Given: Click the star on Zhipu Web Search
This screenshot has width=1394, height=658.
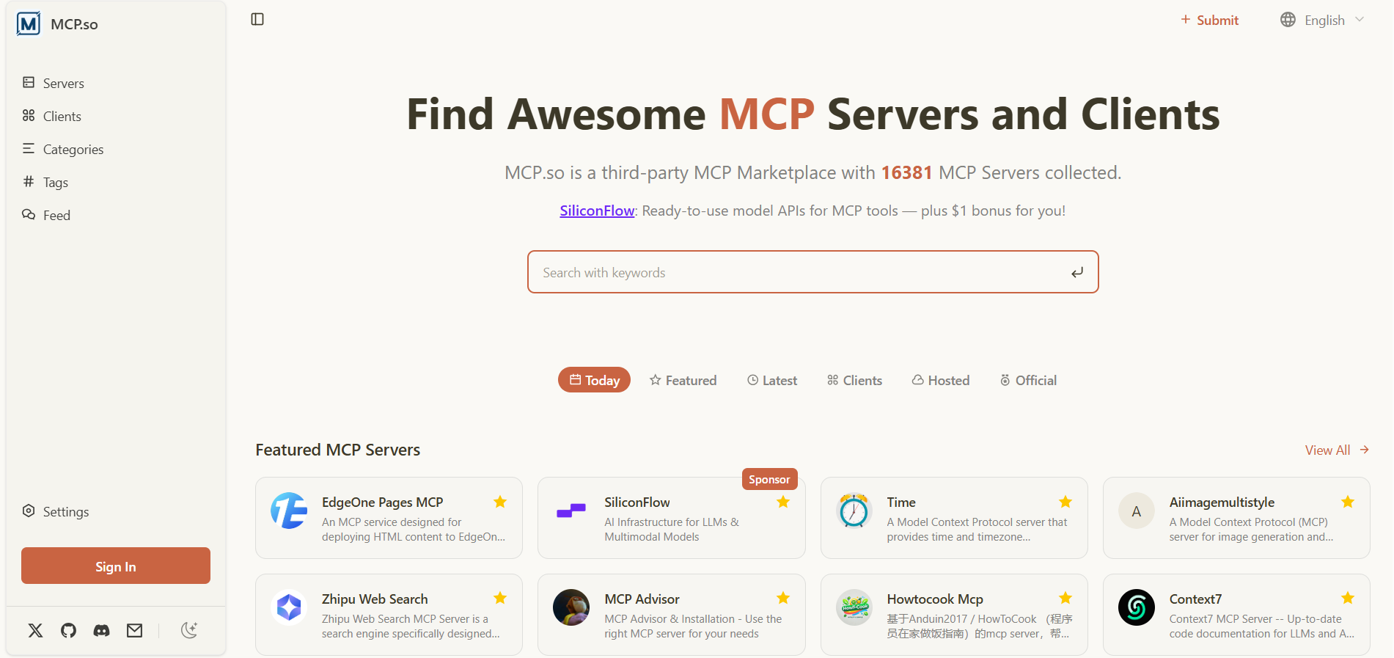Looking at the screenshot, I should tap(500, 598).
